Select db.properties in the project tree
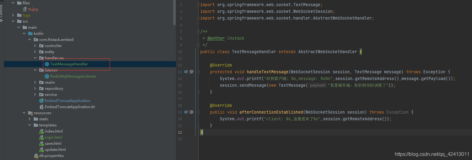472x160 pixels. coord(51,156)
